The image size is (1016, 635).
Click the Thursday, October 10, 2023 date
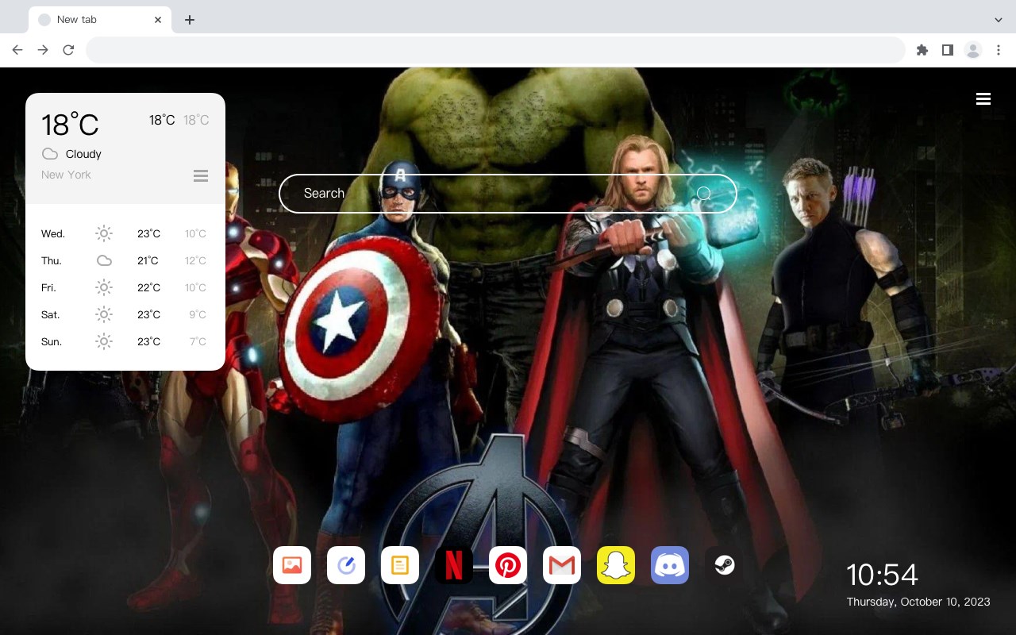click(918, 602)
